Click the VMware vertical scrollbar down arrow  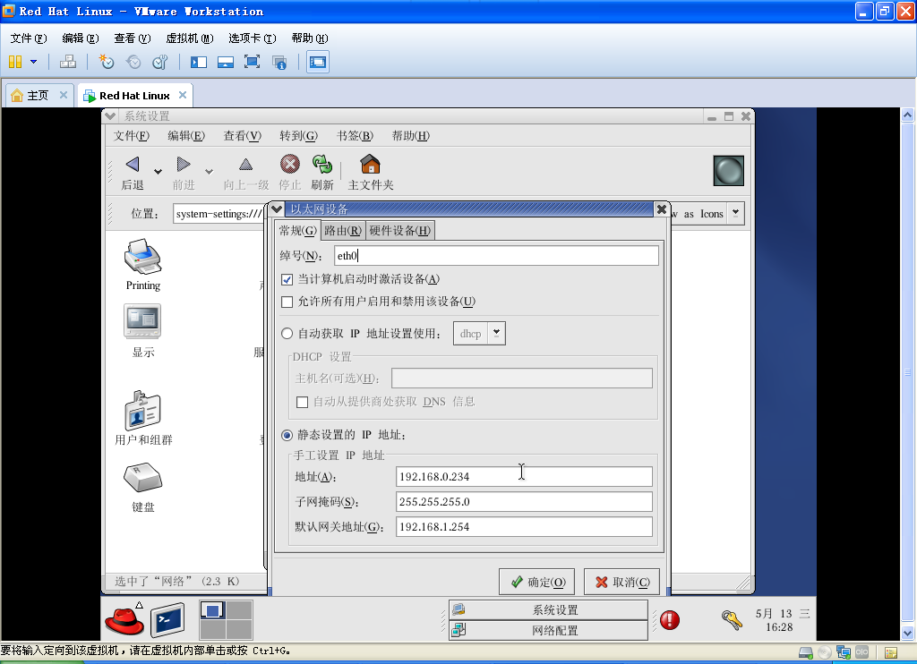tap(907, 633)
